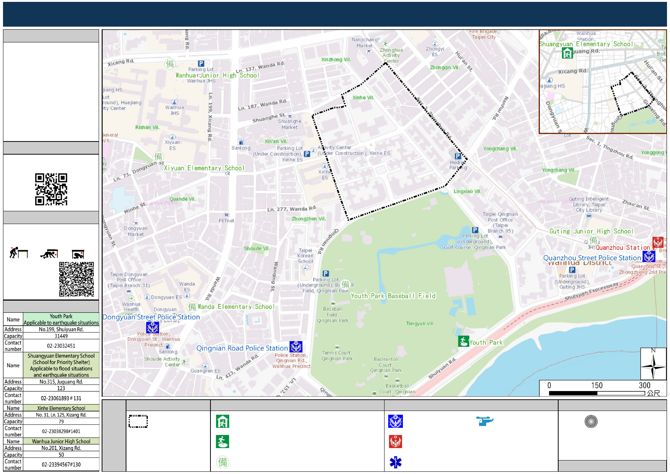Screen dimensions: 670x474
Task: Click the Dongyuan Street Police Station badge icon
Action: click(x=152, y=327)
